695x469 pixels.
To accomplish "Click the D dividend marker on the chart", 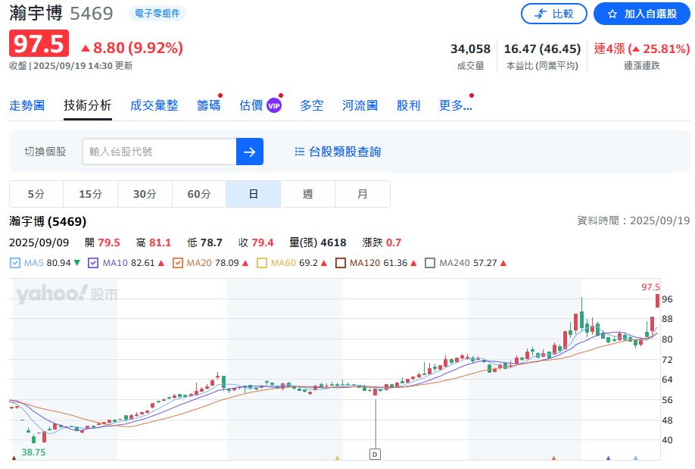I will pyautogui.click(x=375, y=453).
